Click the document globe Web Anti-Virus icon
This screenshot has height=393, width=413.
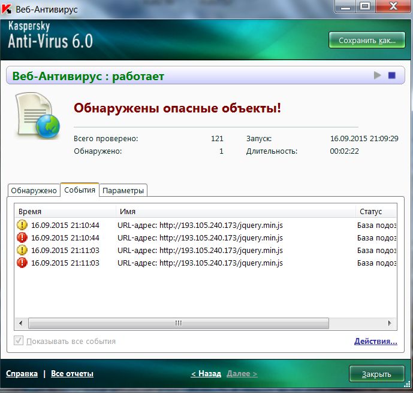point(38,117)
